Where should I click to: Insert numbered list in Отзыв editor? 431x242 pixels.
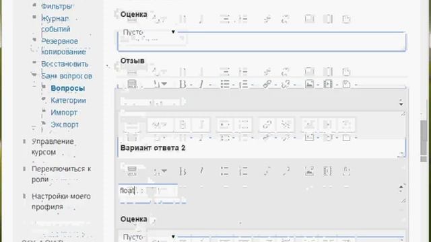pos(243,84)
